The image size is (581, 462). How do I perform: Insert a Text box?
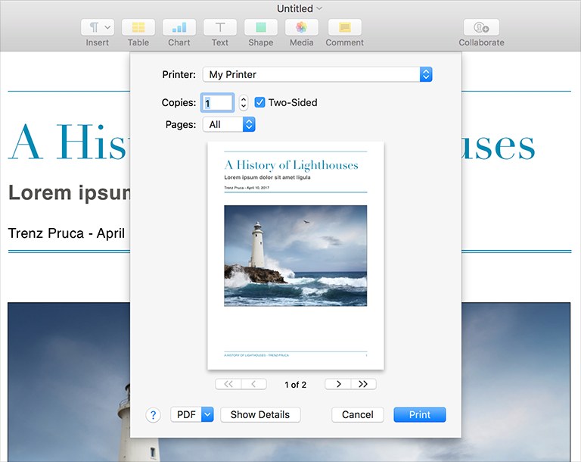[219, 27]
